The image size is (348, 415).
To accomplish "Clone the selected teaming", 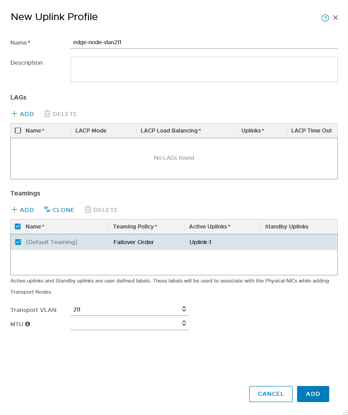I will point(59,210).
